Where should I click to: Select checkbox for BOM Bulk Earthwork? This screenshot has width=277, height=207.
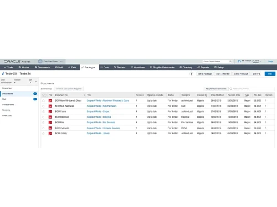(x=43, y=106)
